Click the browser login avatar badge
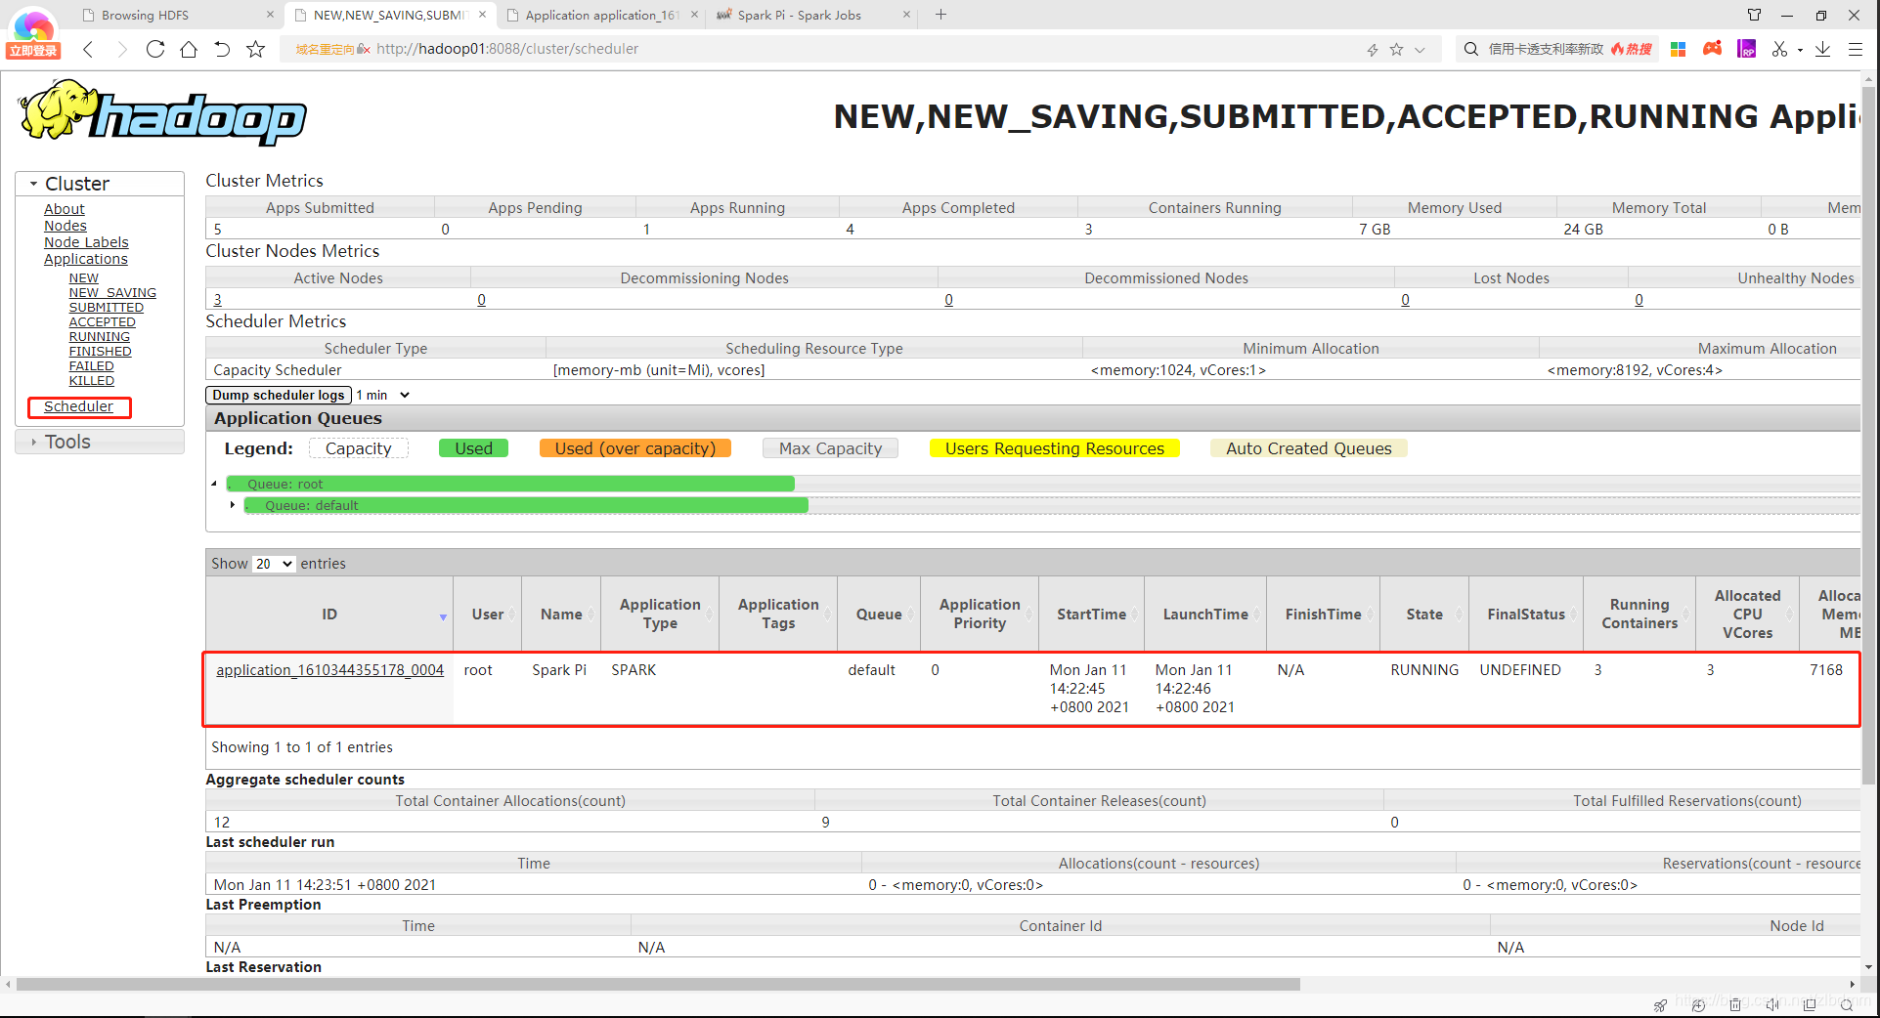 33,32
